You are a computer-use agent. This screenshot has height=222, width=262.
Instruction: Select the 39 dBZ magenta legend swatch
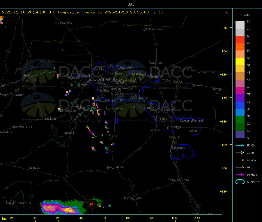[x=240, y=90]
